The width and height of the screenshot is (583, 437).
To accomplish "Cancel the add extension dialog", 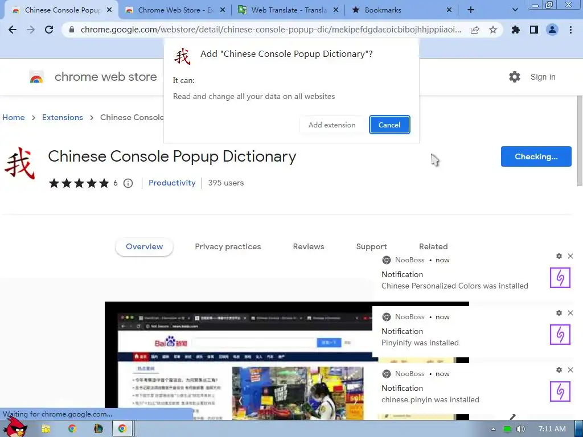I will [x=389, y=125].
